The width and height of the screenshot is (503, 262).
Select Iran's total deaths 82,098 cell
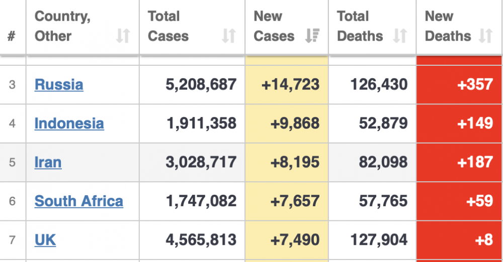[x=372, y=162]
